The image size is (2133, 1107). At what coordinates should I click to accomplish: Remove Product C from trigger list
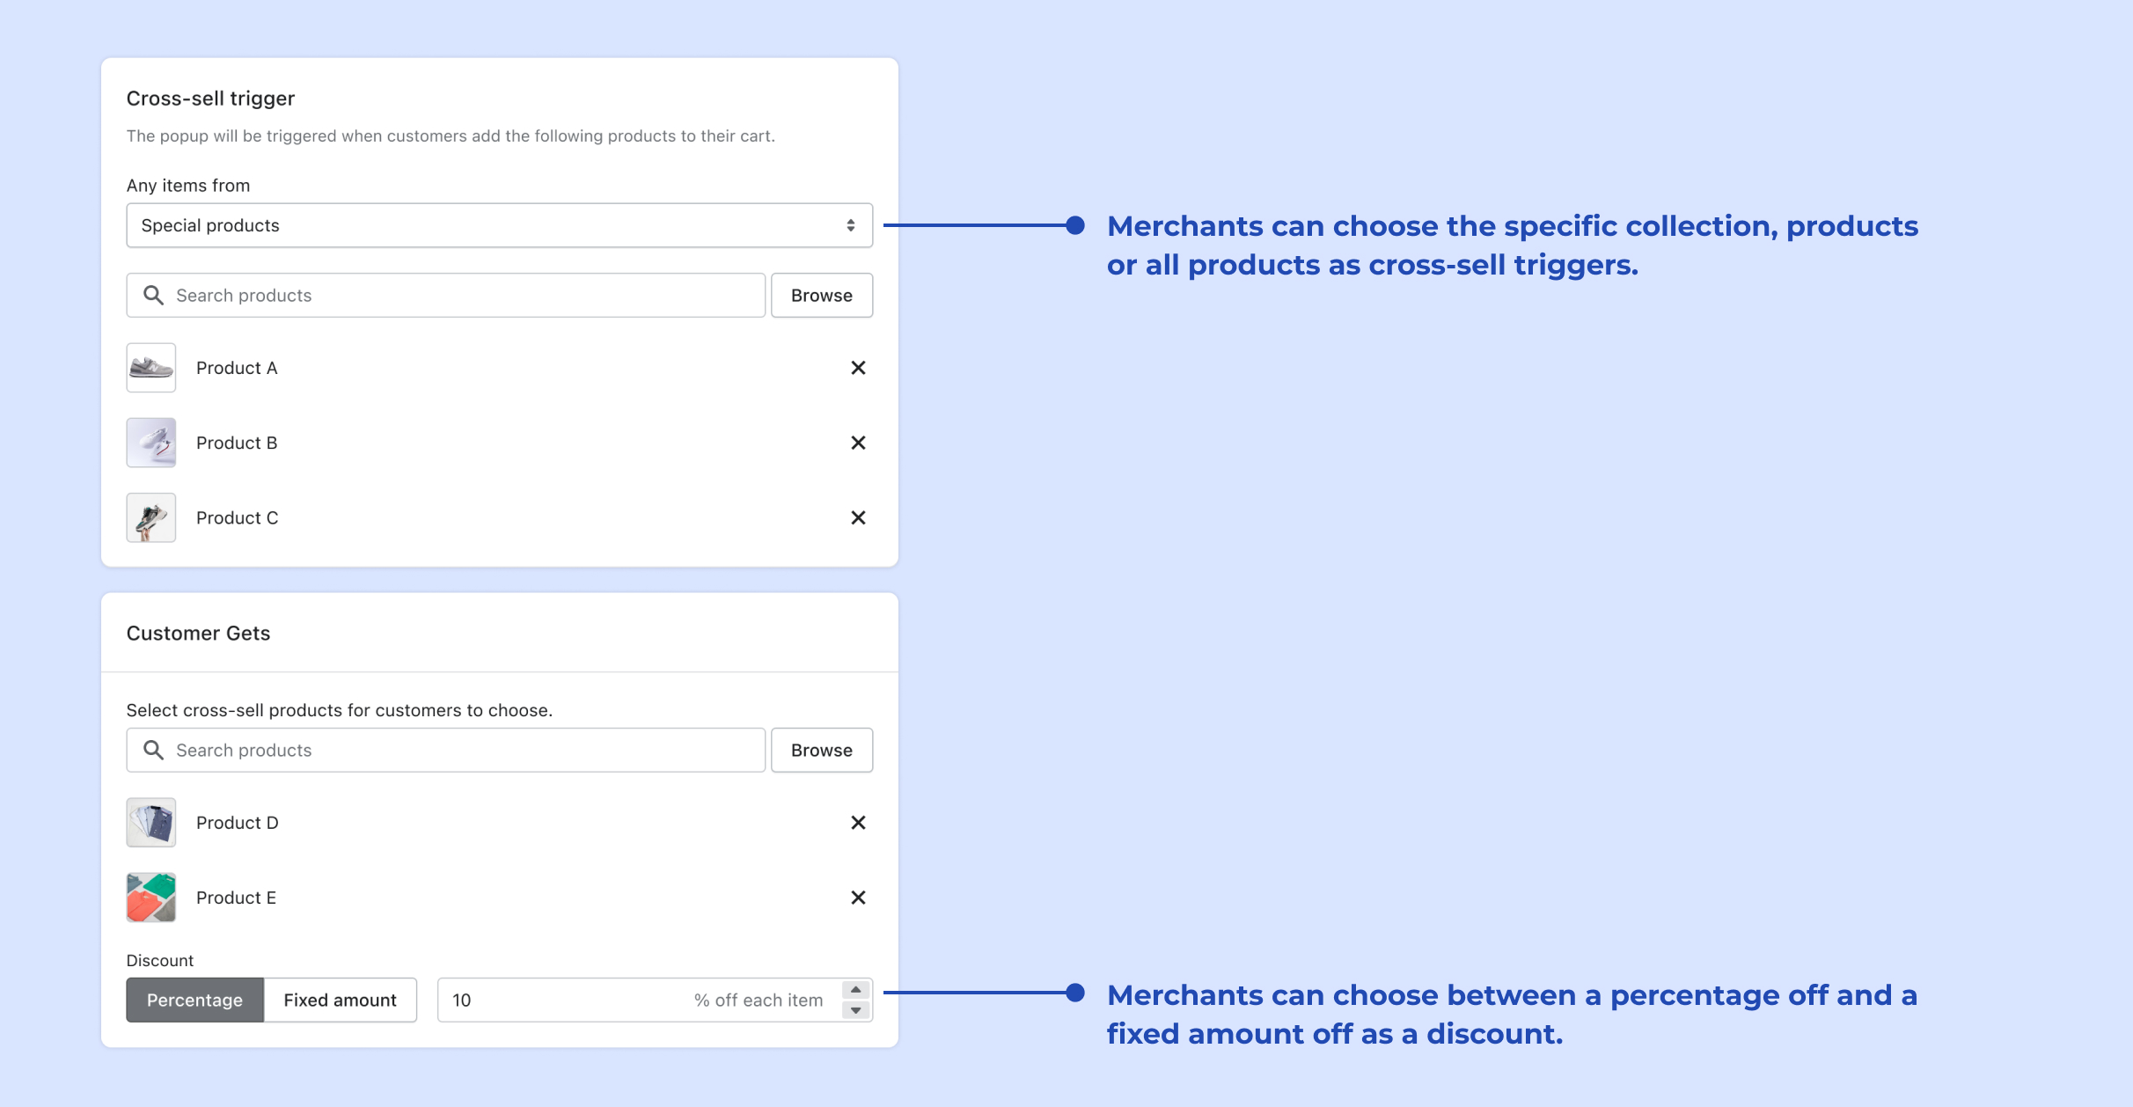pos(858,517)
